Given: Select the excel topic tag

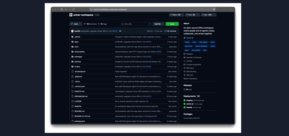Looking at the screenshot, I should click(x=212, y=42).
